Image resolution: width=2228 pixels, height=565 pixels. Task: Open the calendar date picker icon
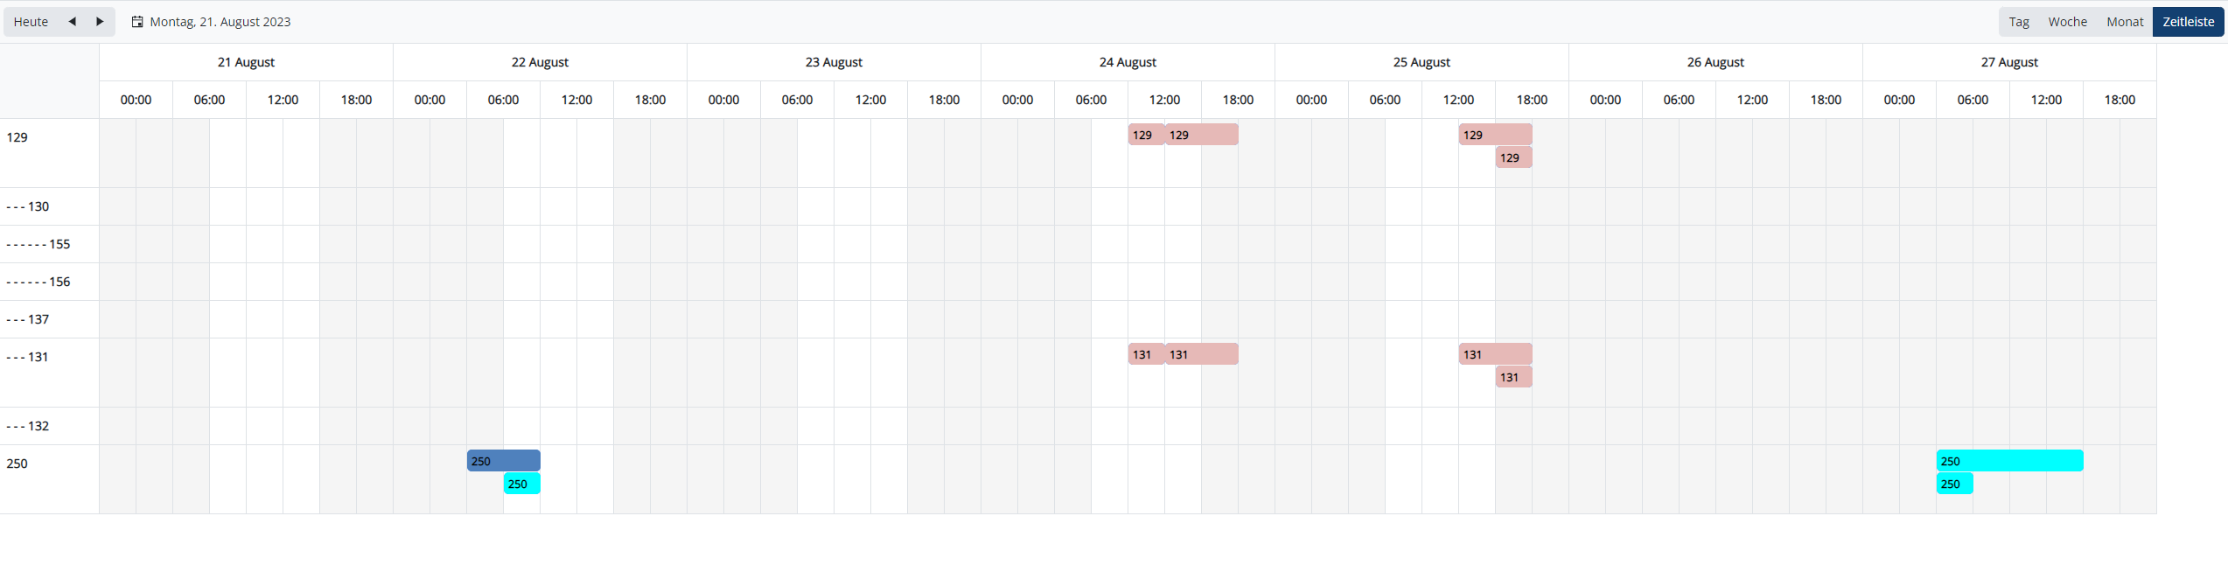pyautogui.click(x=137, y=22)
